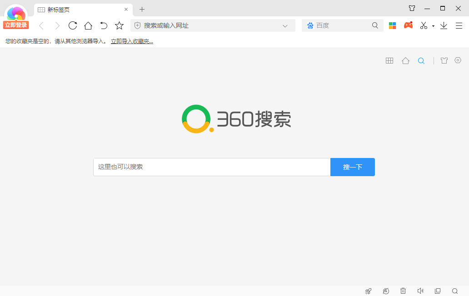Open the browser main menu
The image size is (469, 296).
(459, 26)
